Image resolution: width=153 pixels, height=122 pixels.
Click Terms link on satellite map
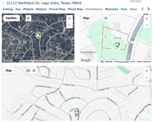pyautogui.click(x=55, y=62)
